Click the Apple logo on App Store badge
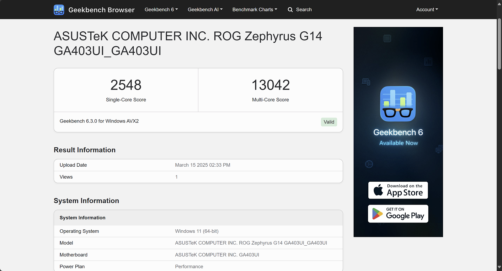The width and height of the screenshot is (502, 271). pyautogui.click(x=378, y=190)
